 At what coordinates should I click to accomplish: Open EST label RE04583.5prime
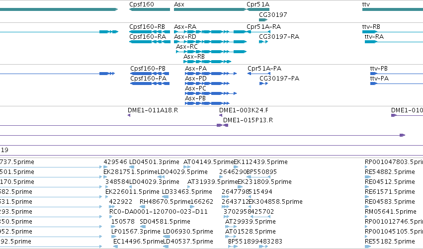(390, 202)
